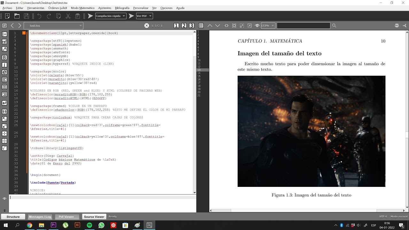Open the Herramientas menu
This screenshot has width=409, height=230.
pyautogui.click(x=36, y=8)
